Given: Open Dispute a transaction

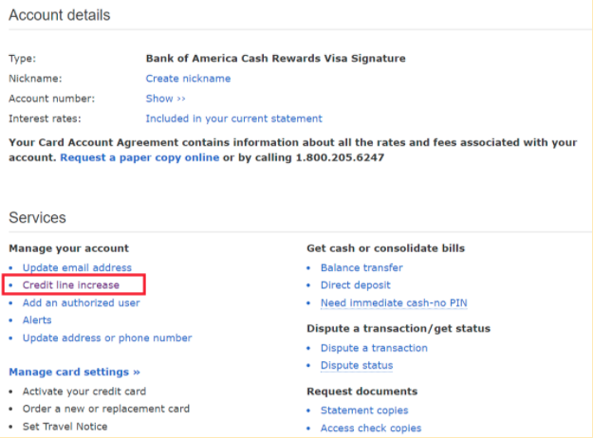Looking at the screenshot, I should pyautogui.click(x=374, y=348).
